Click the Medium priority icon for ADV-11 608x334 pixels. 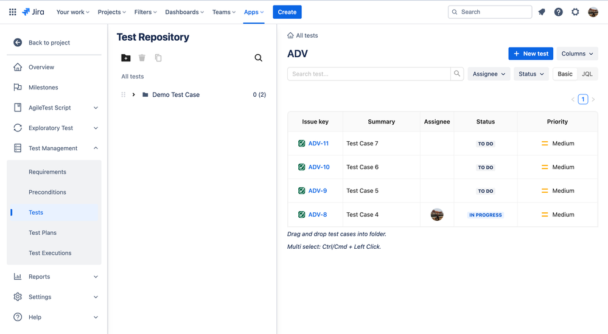(545, 144)
